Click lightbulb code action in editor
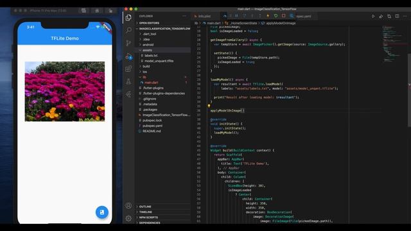 click(209, 106)
